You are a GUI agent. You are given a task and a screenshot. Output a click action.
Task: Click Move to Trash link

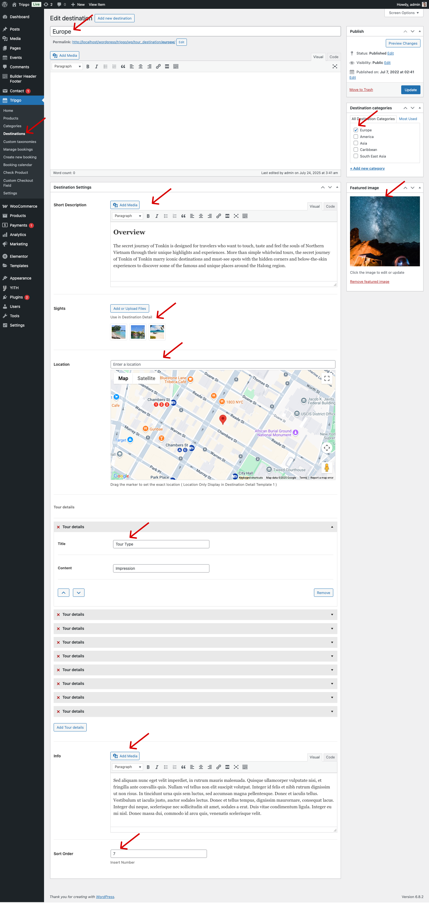pyautogui.click(x=361, y=90)
